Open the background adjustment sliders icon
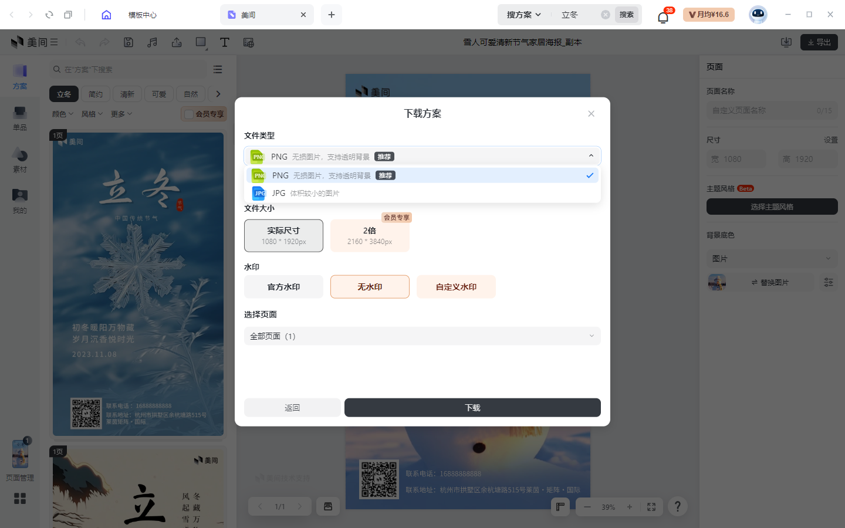The image size is (845, 528). [828, 282]
